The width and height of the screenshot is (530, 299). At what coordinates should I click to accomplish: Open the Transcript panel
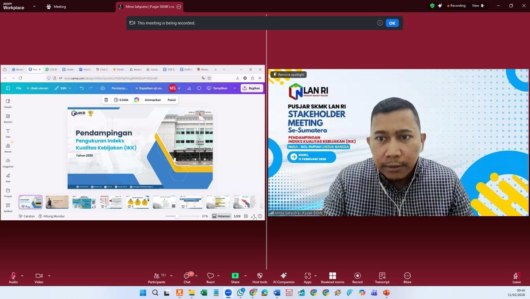coord(382,277)
